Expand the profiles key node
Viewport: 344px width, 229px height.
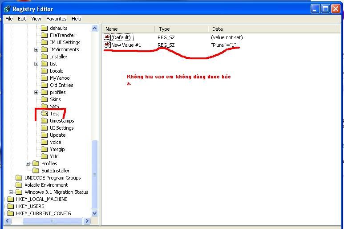click(36, 92)
